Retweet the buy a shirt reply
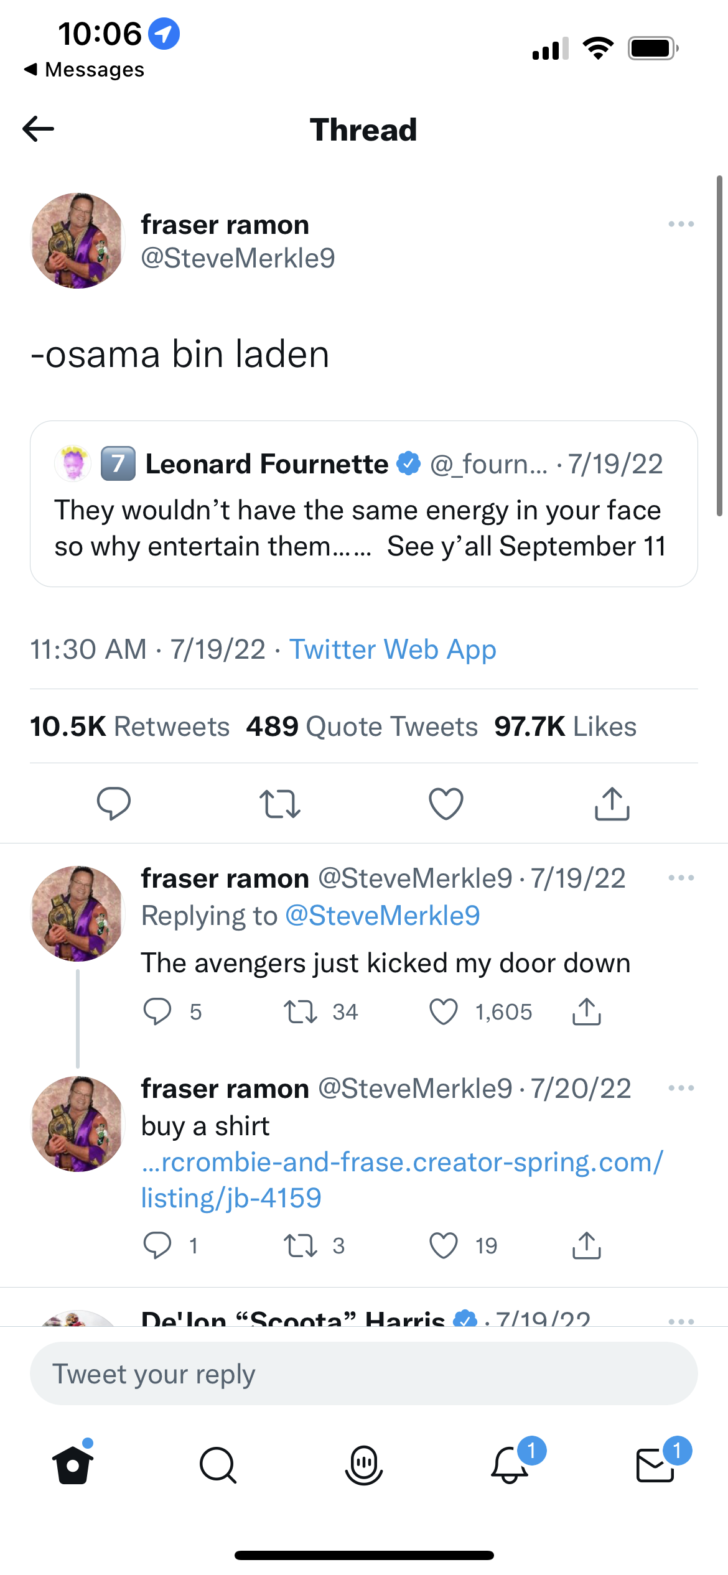 tap(301, 1245)
